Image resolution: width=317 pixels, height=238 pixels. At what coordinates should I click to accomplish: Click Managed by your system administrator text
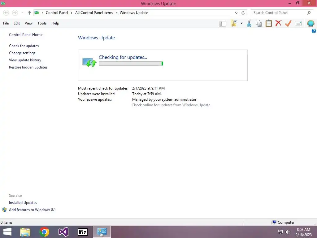164,99
